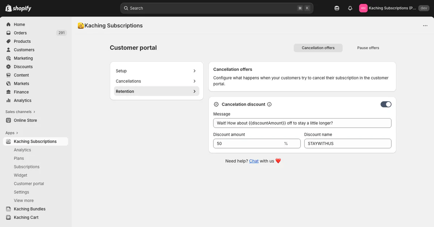
Task: Click the Marketing target icon
Action: coord(8,58)
